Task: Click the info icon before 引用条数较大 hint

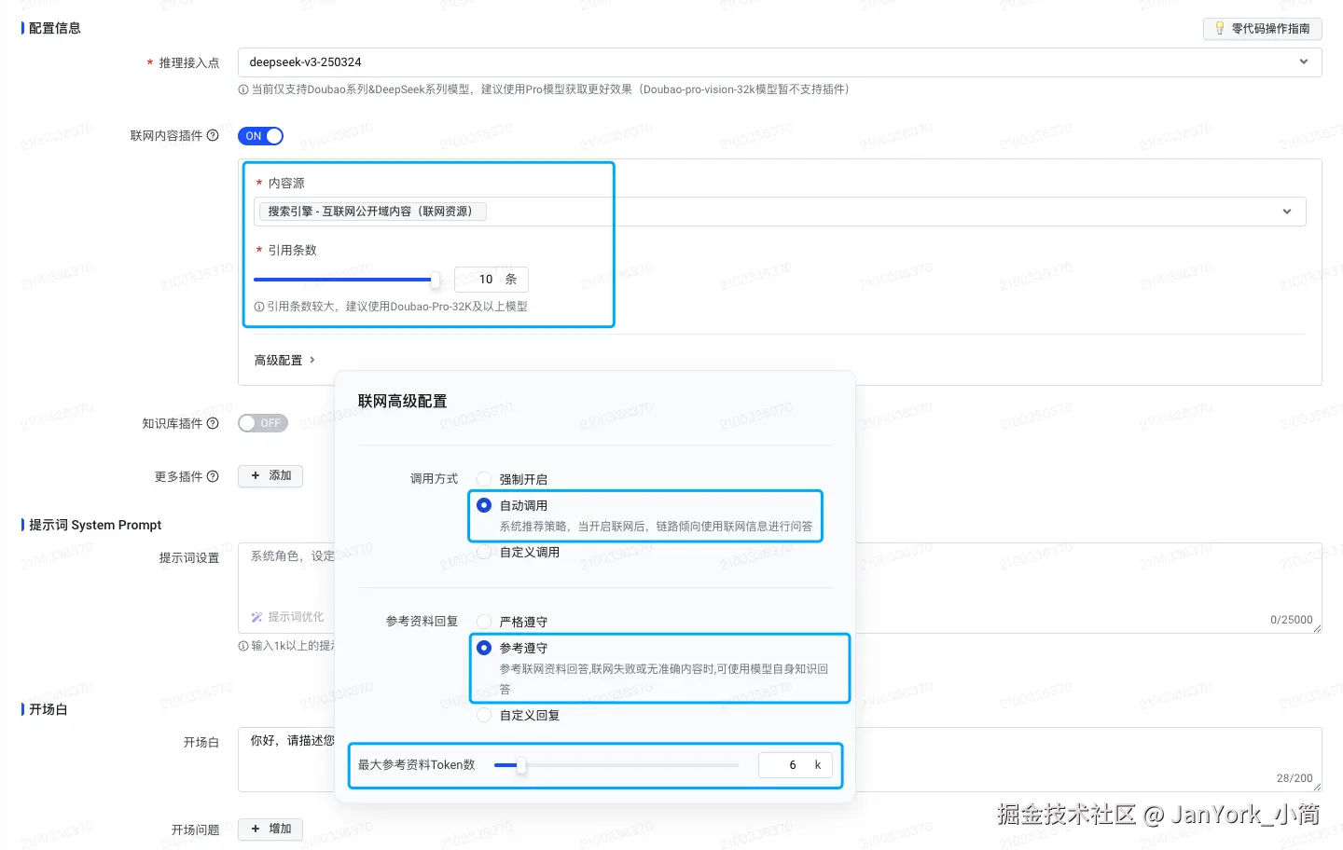Action: coord(259,307)
